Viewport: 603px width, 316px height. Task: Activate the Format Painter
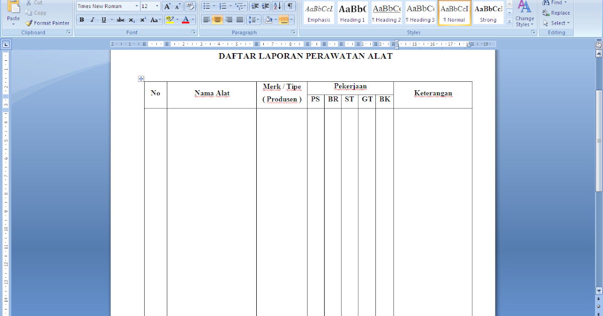pos(47,23)
